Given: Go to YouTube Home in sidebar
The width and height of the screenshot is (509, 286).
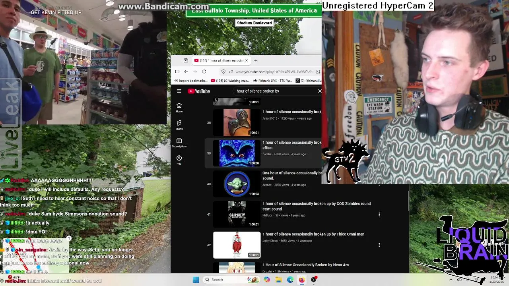Looking at the screenshot, I should [x=179, y=107].
